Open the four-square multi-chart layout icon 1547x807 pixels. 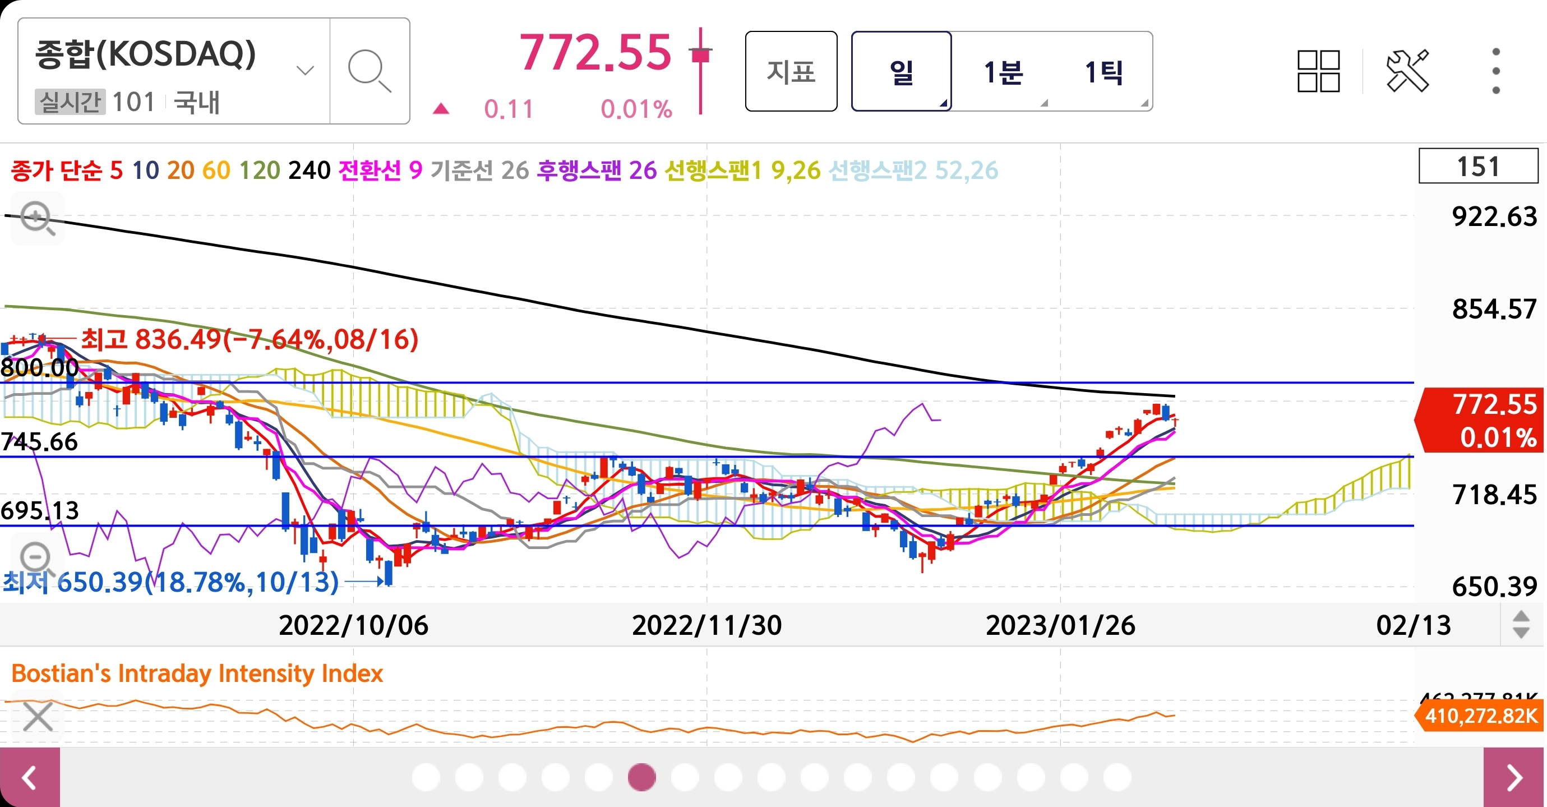click(1318, 71)
